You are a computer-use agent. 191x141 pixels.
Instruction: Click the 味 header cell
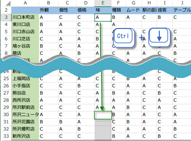point(103,10)
